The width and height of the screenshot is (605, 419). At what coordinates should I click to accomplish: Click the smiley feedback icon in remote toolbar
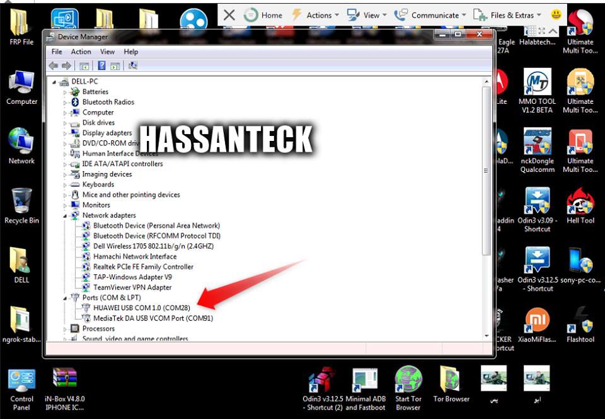(556, 15)
